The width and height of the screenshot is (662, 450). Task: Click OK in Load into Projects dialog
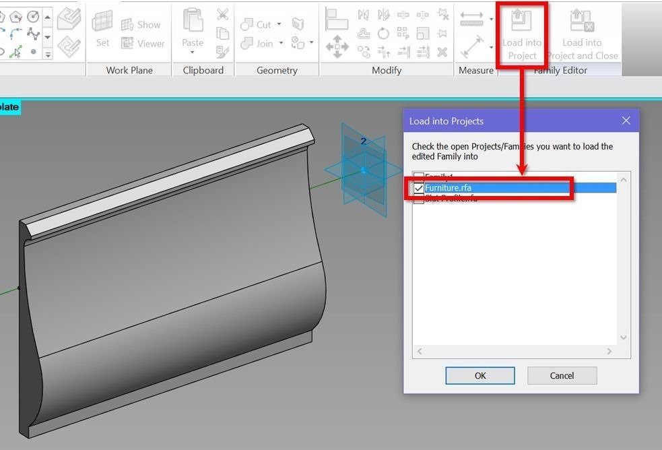480,376
